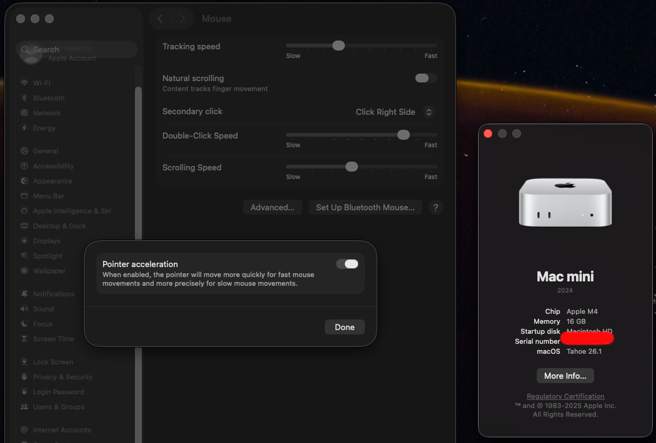Click the Focus moon icon
The width and height of the screenshot is (656, 443).
[x=24, y=324]
